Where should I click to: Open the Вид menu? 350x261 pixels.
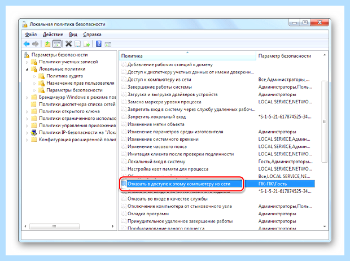(73, 34)
